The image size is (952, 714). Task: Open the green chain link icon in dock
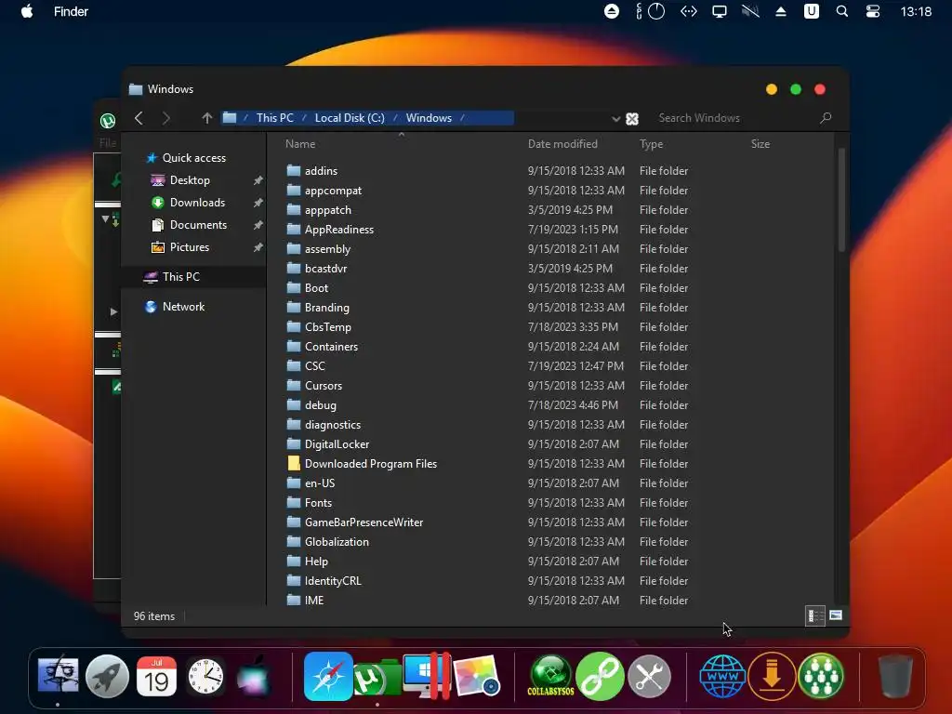[x=600, y=677]
